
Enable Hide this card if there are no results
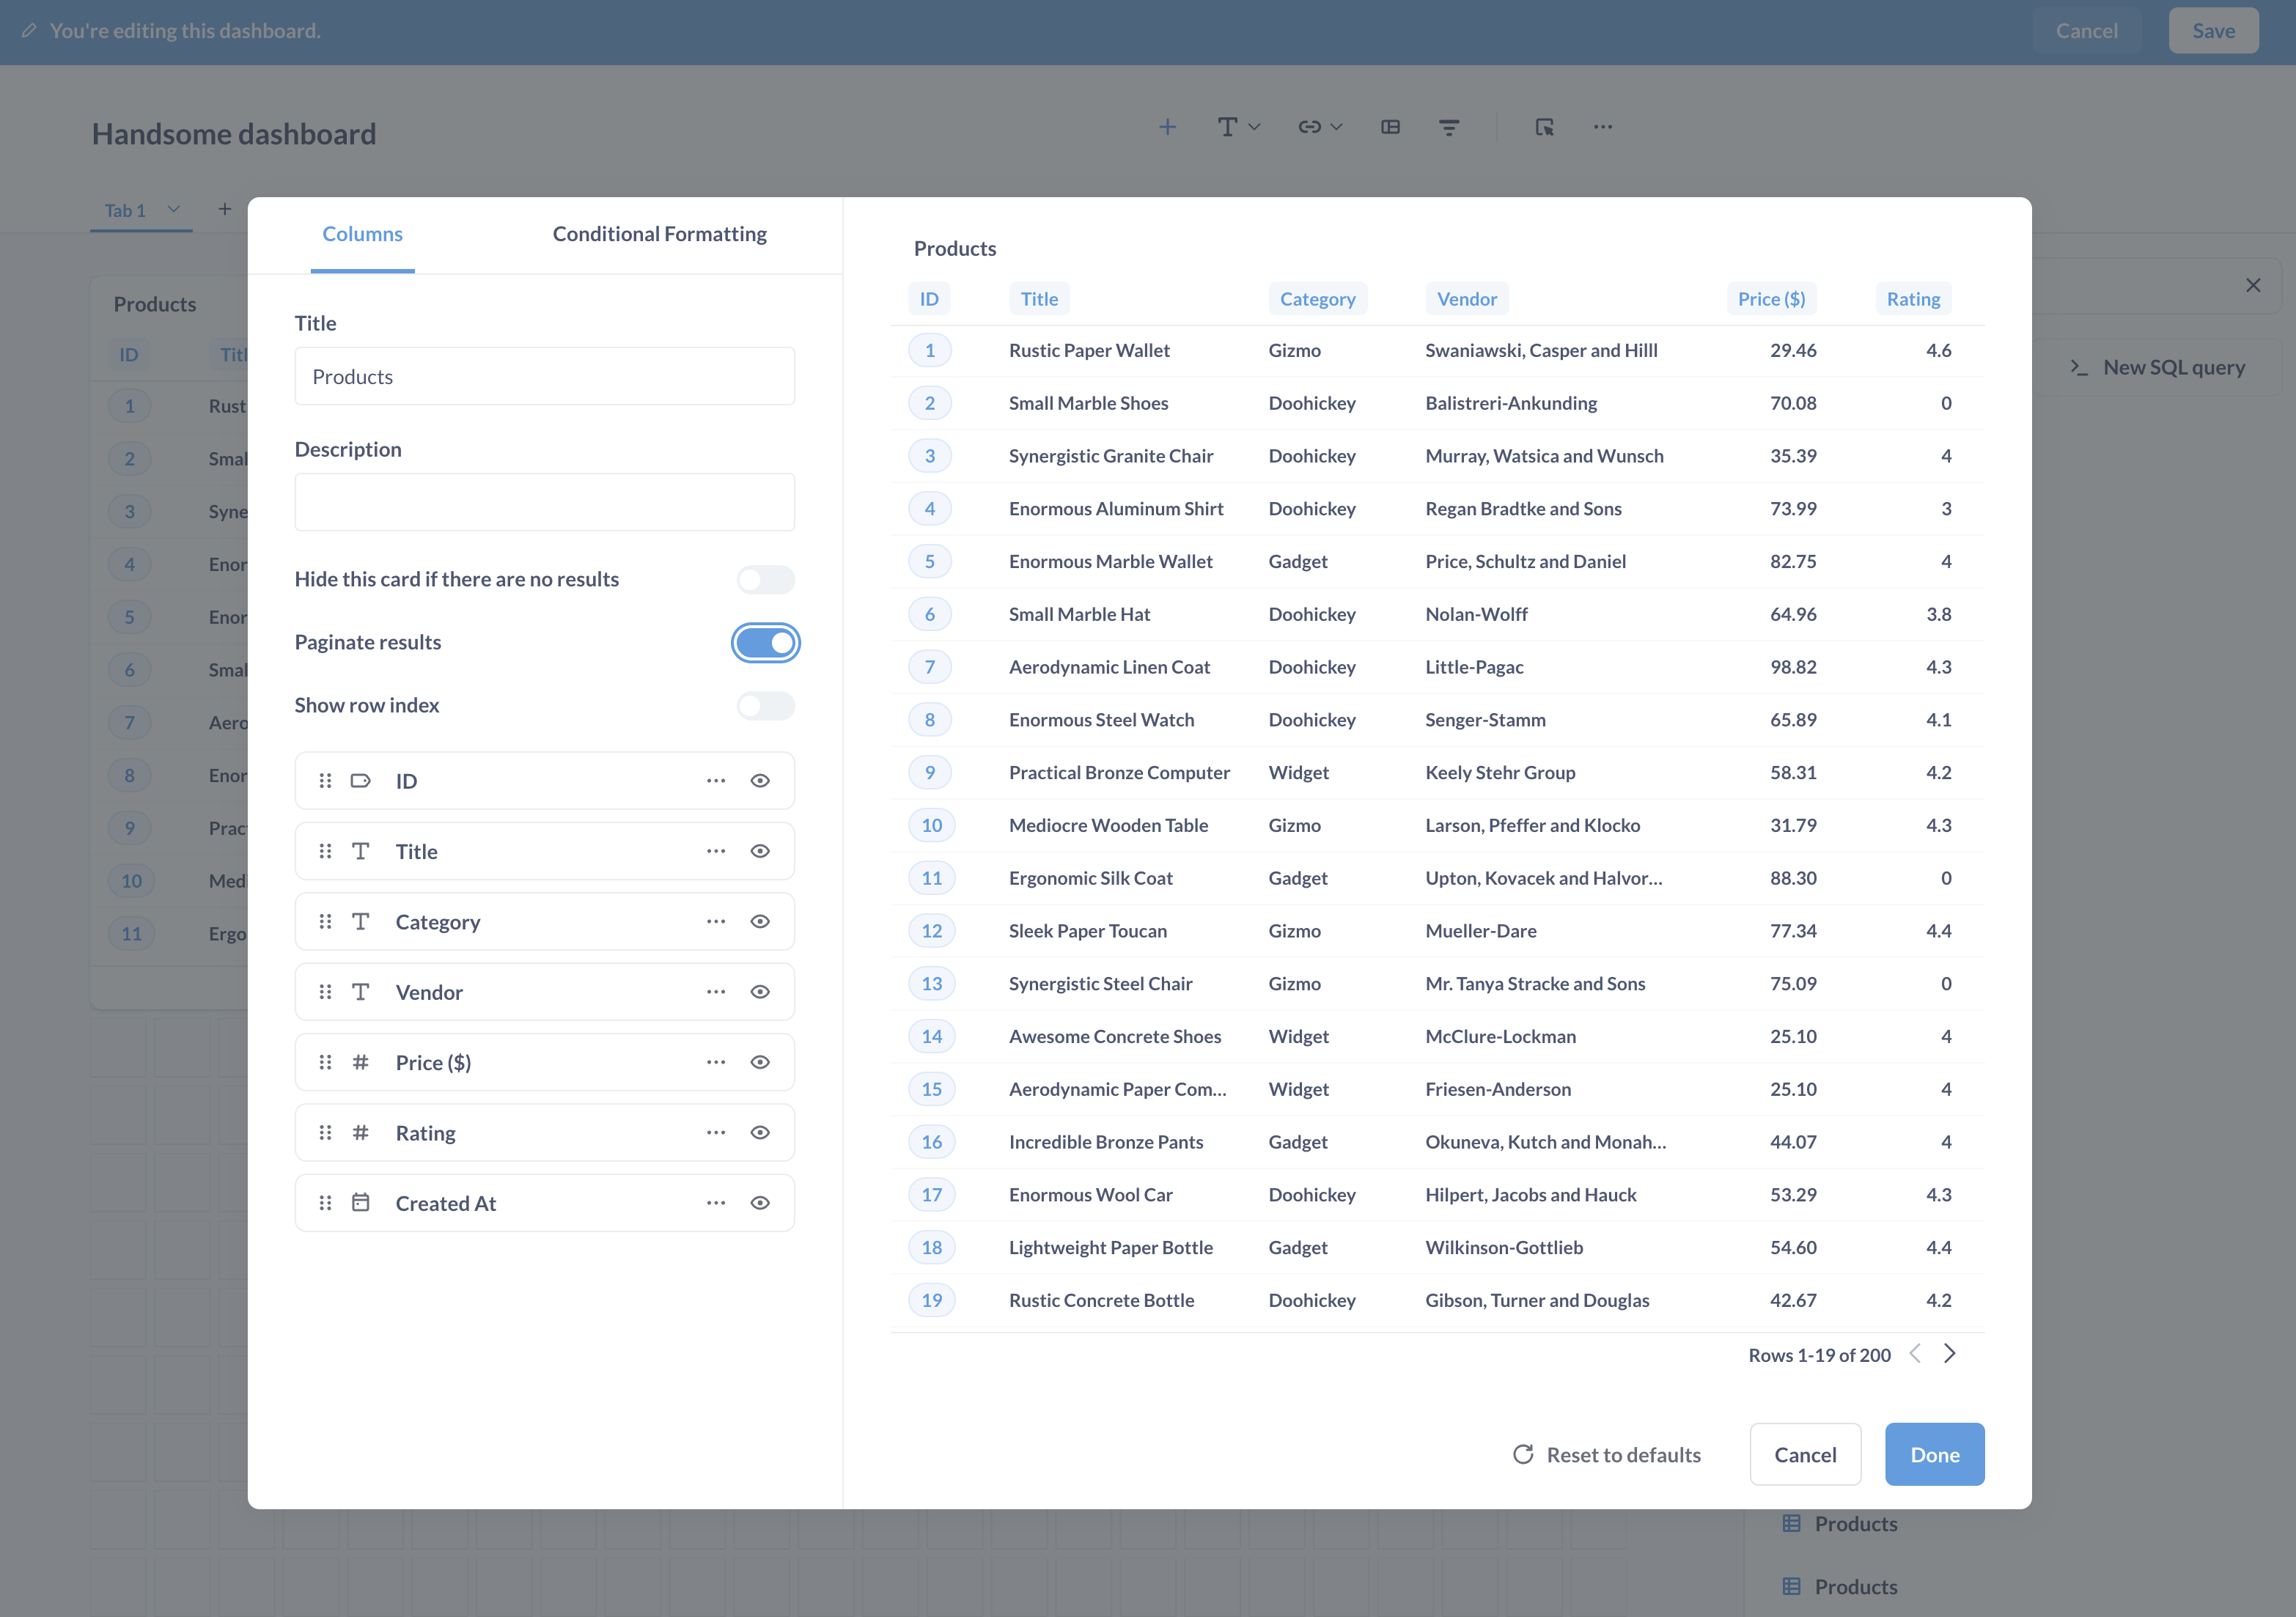[x=765, y=579]
